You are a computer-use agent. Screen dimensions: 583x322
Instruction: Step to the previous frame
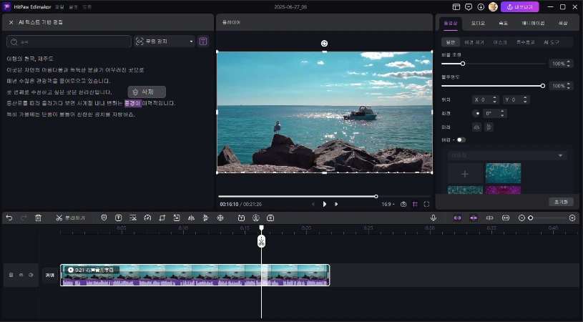[313, 204]
